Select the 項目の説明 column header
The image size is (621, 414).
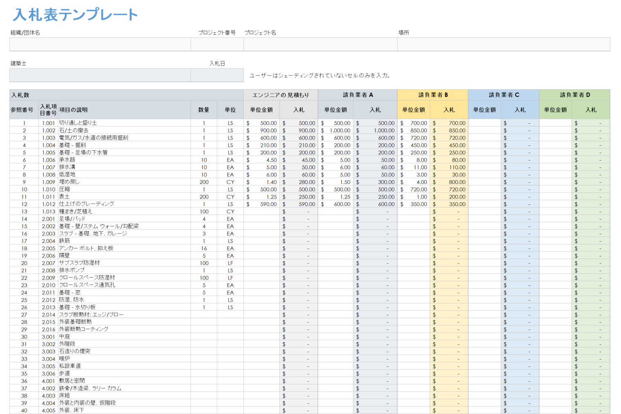tap(124, 110)
